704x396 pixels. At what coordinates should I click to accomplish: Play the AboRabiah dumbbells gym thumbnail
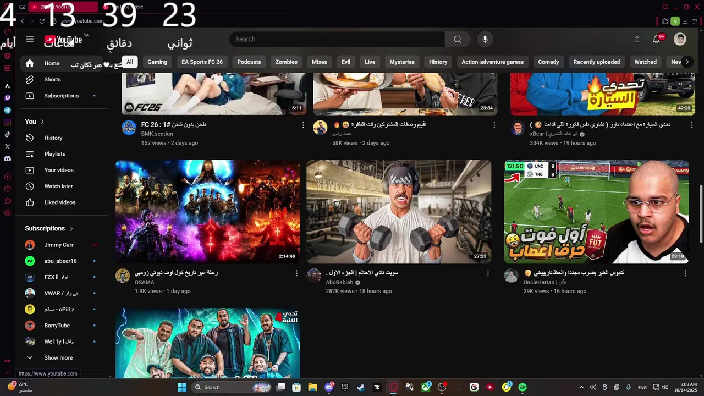coord(399,212)
